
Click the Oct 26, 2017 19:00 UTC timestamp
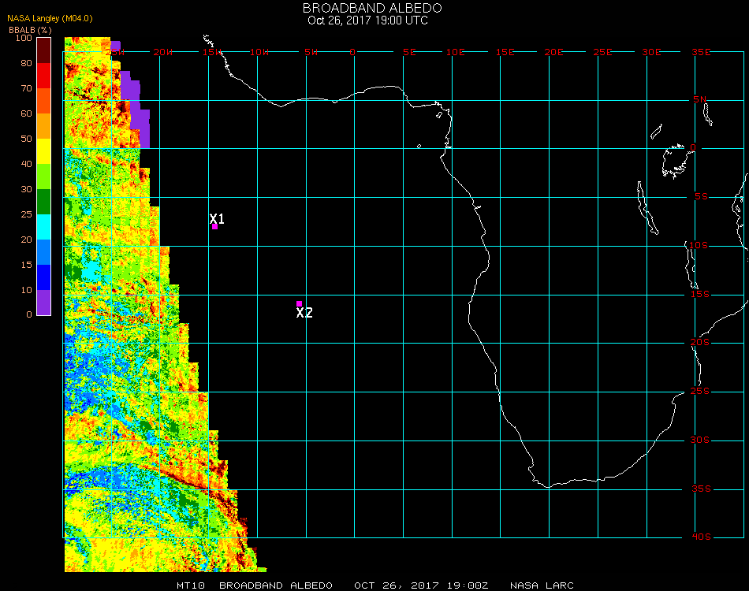click(368, 20)
